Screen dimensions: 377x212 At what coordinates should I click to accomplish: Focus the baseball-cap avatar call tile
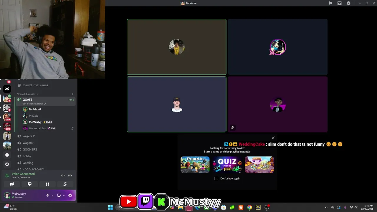[x=177, y=105]
